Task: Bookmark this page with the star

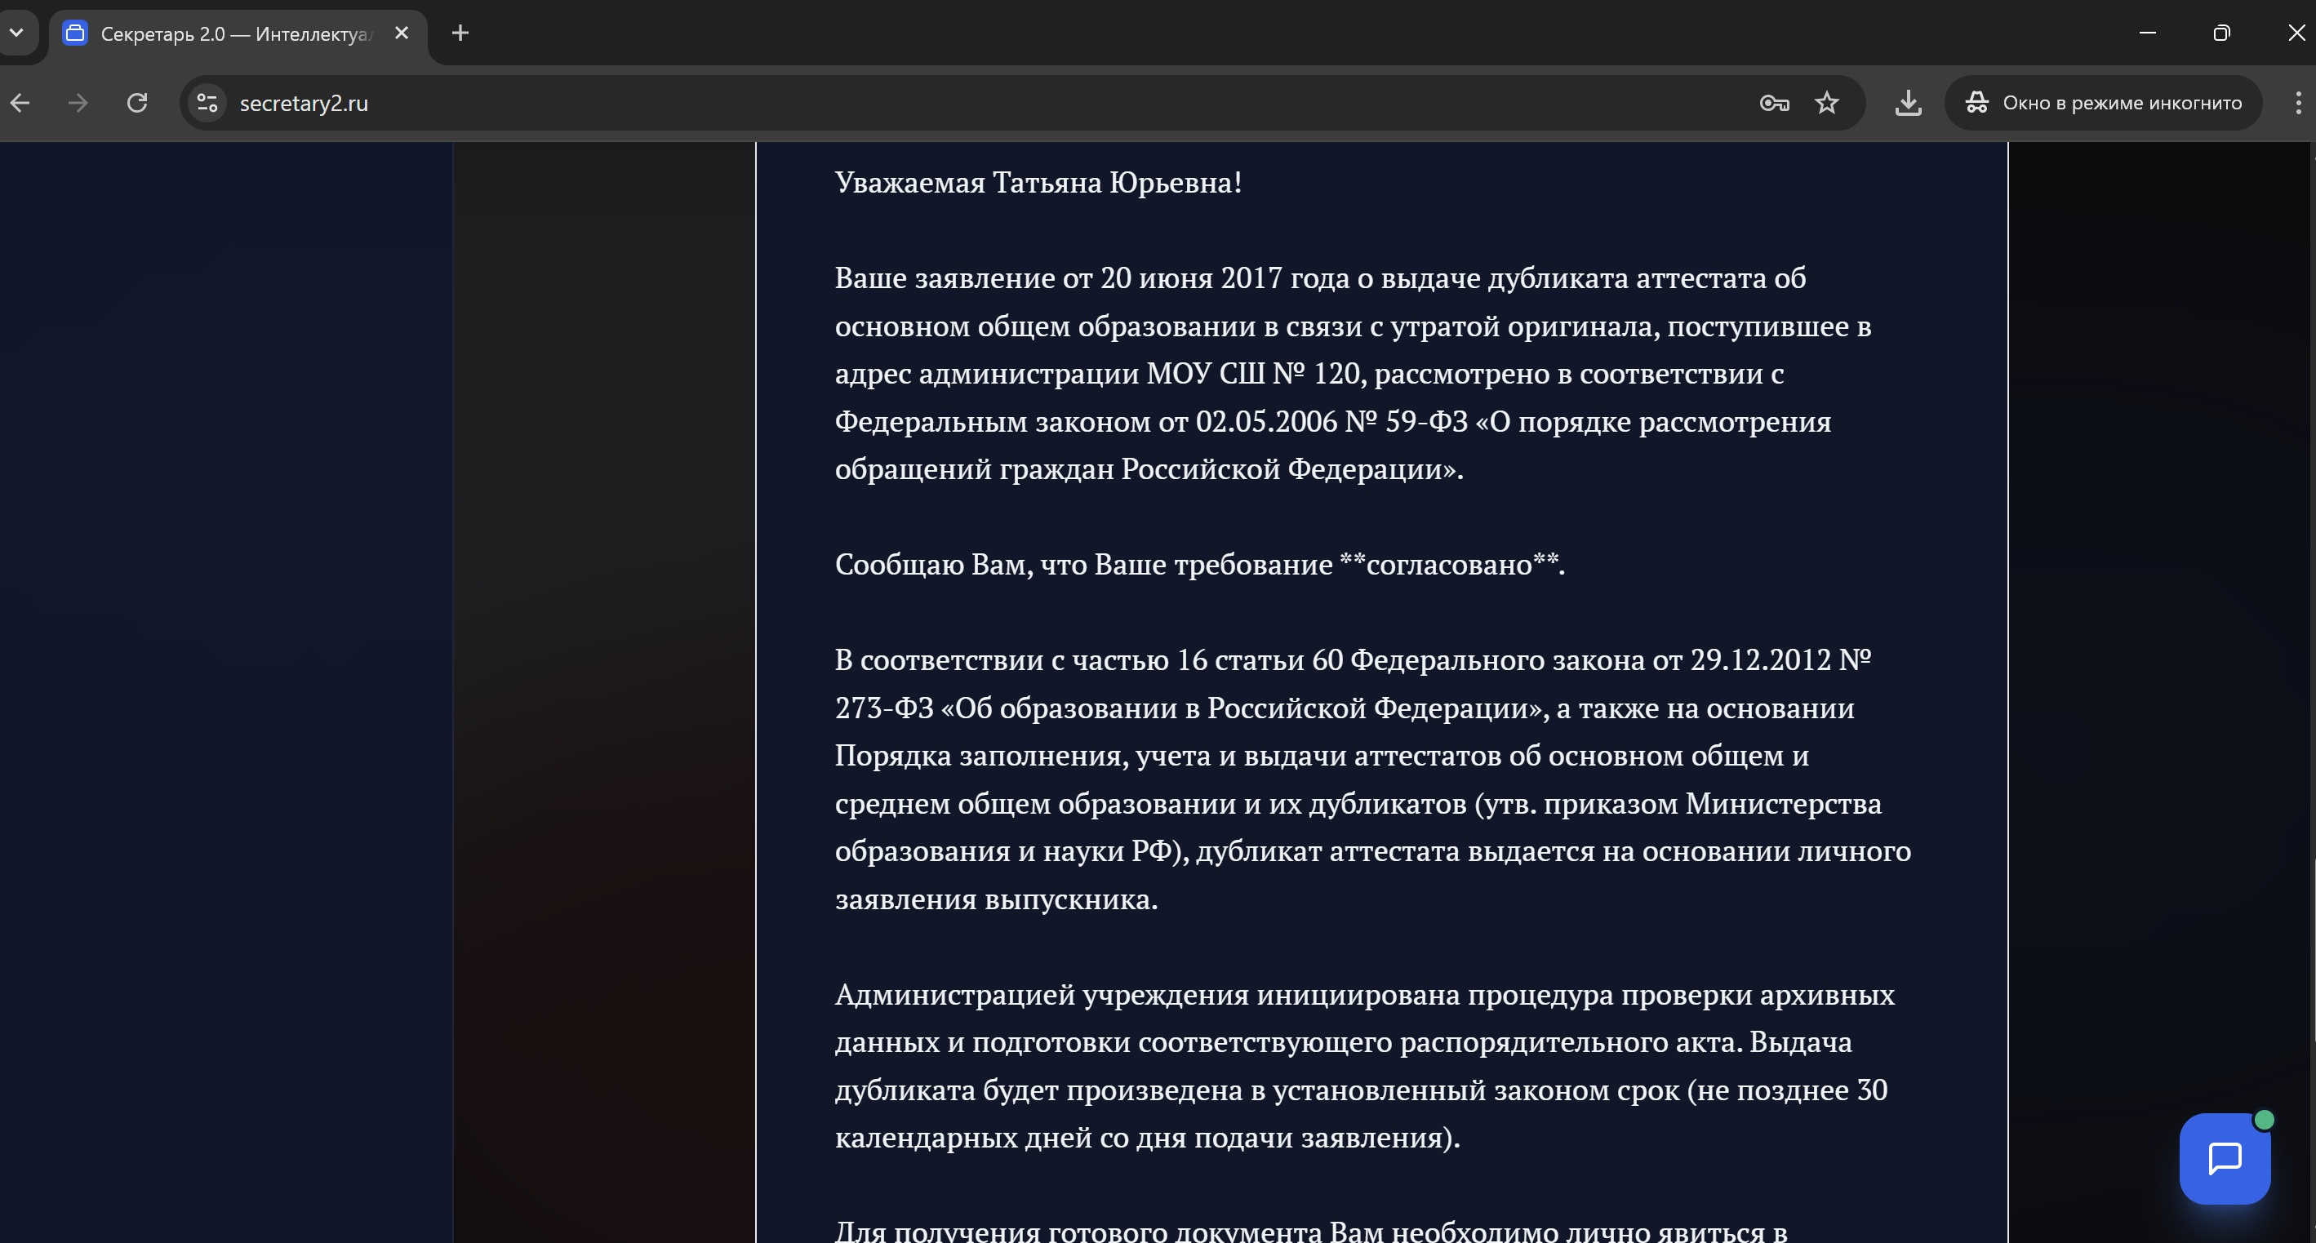Action: point(1826,104)
